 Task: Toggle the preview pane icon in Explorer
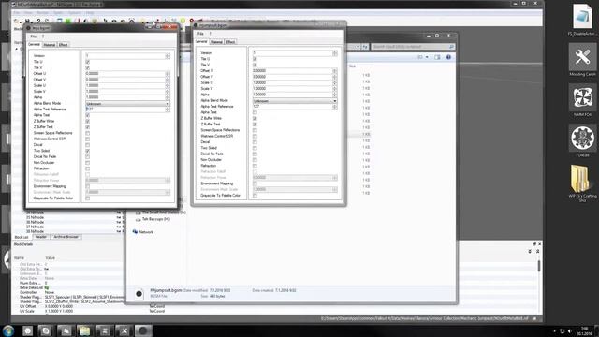pos(437,57)
